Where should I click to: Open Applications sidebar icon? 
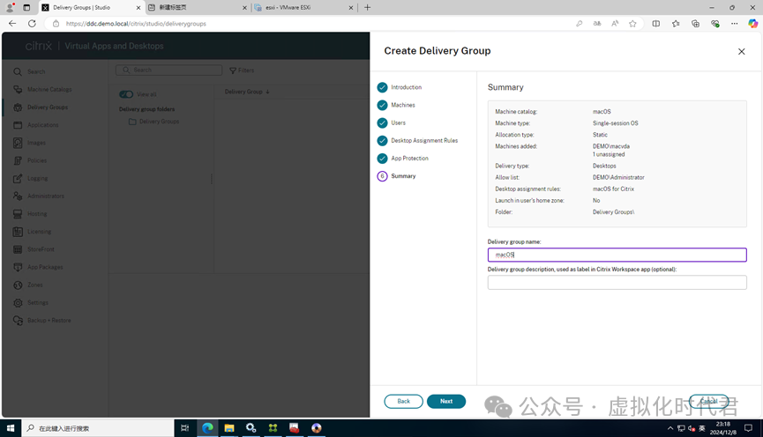[18, 125]
